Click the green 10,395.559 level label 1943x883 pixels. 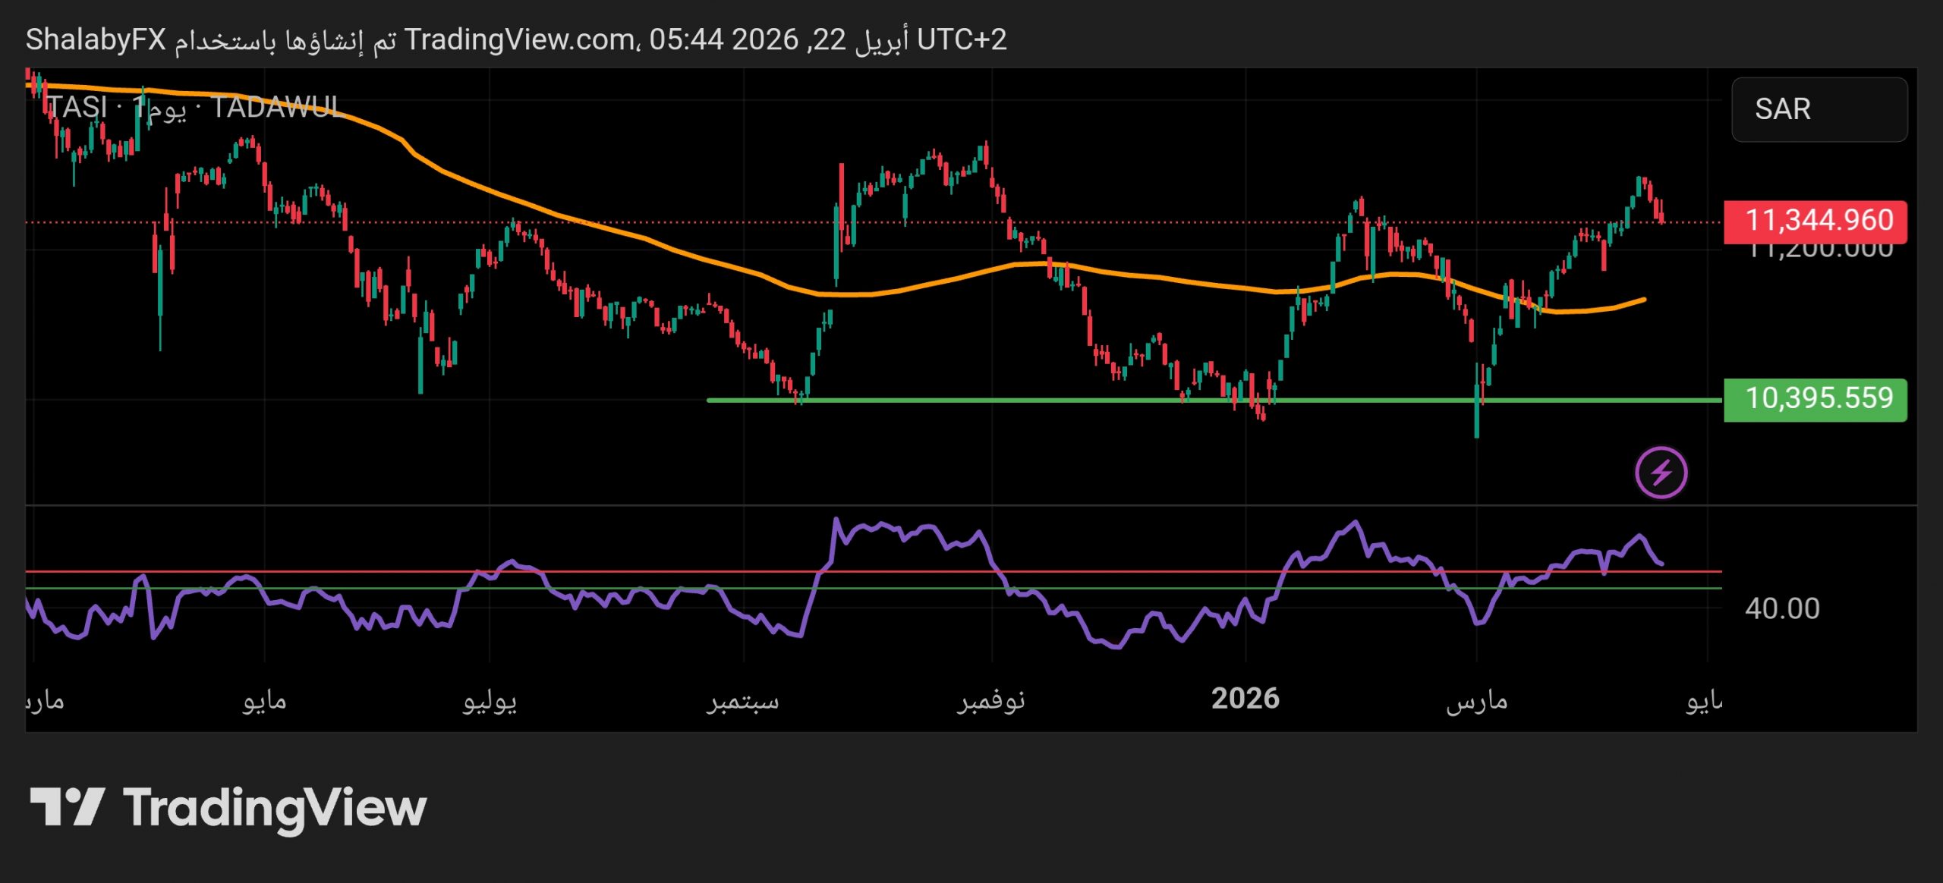click(1815, 399)
